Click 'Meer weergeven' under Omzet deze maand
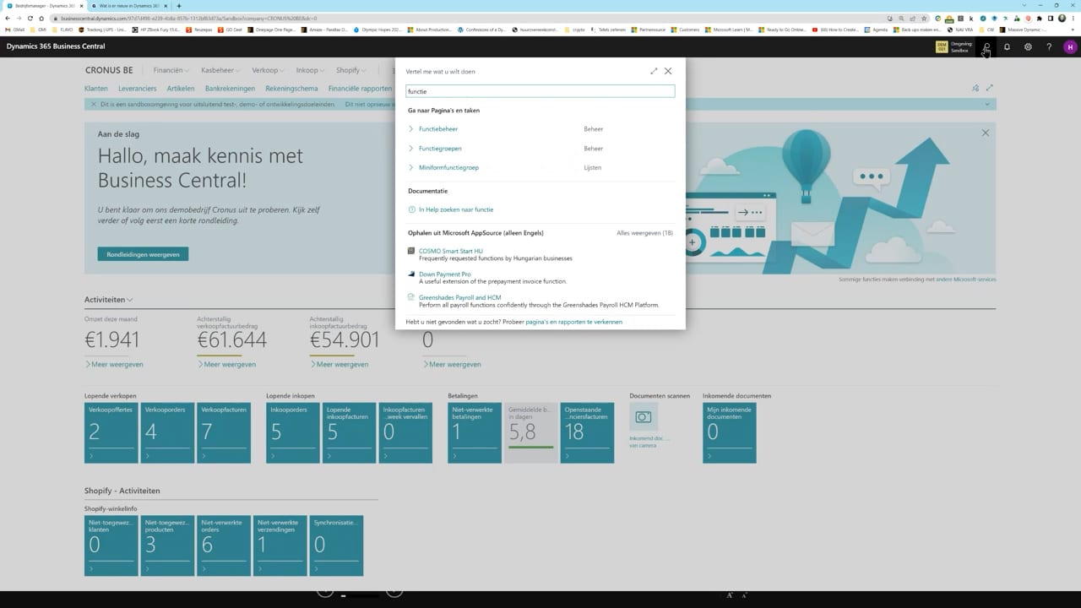This screenshot has height=608, width=1081. pos(114,365)
